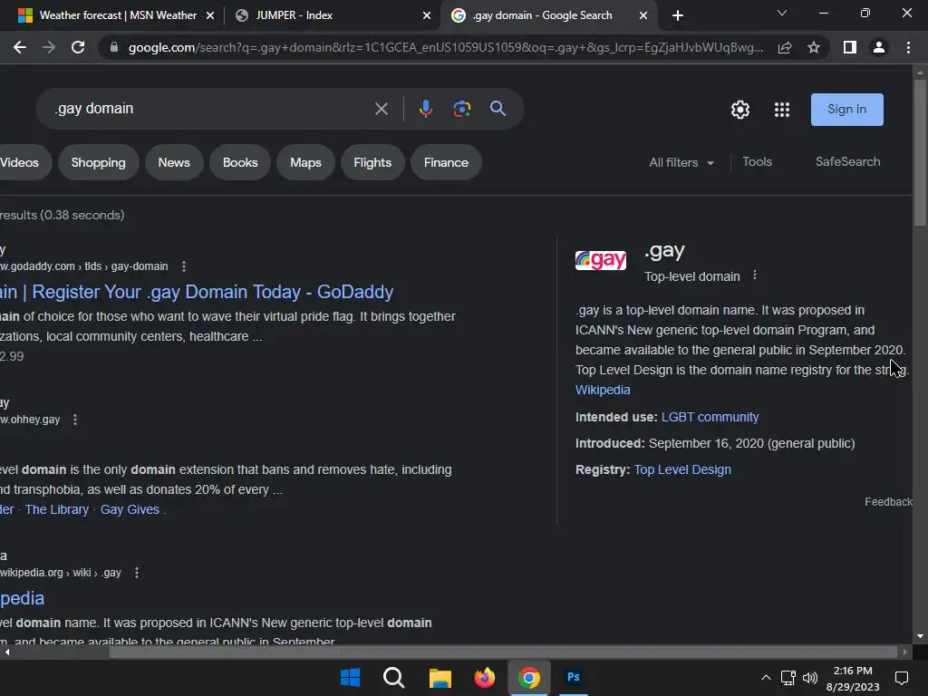
Task: Filter results by Maps
Action: point(305,162)
